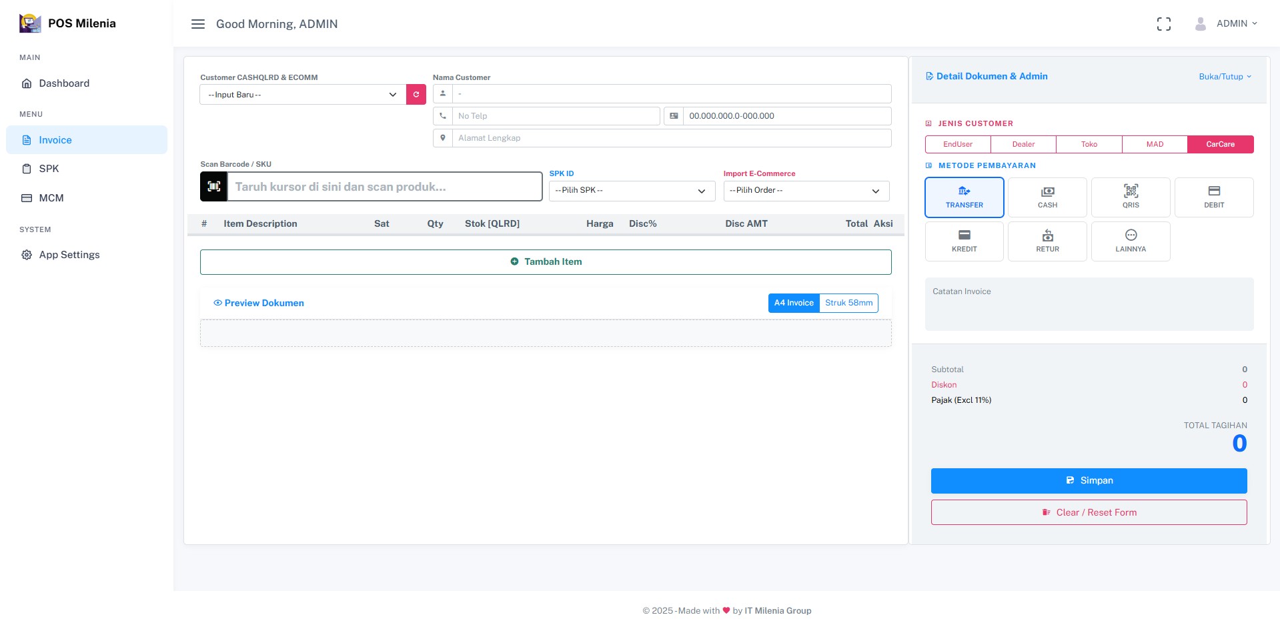1280x629 pixels.
Task: Open the Customer CASHQLRD dropdown
Action: (303, 95)
